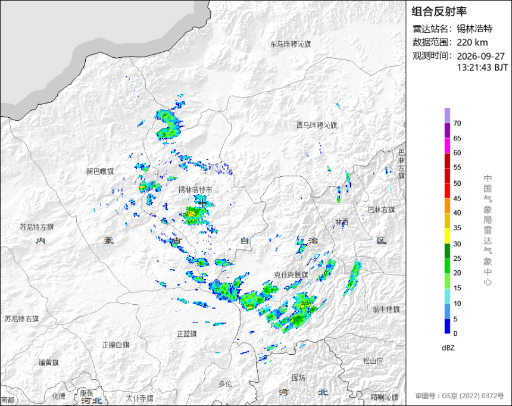Image resolution: width=512 pixels, height=406 pixels.
Task: Click the 多伦 place label
Action: [x=225, y=383]
